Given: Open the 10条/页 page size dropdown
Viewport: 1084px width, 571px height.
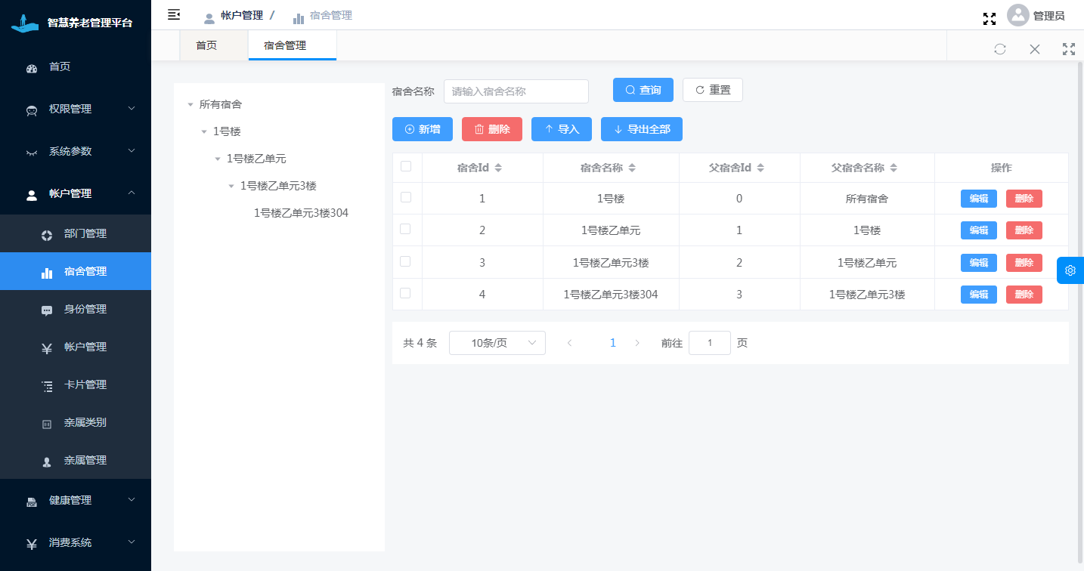Looking at the screenshot, I should click(x=497, y=343).
